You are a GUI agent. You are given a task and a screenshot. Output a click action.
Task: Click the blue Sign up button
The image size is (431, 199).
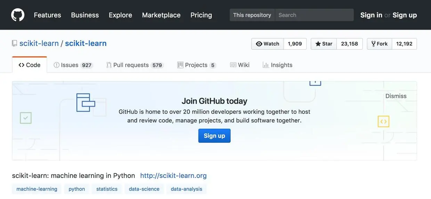pyautogui.click(x=214, y=136)
